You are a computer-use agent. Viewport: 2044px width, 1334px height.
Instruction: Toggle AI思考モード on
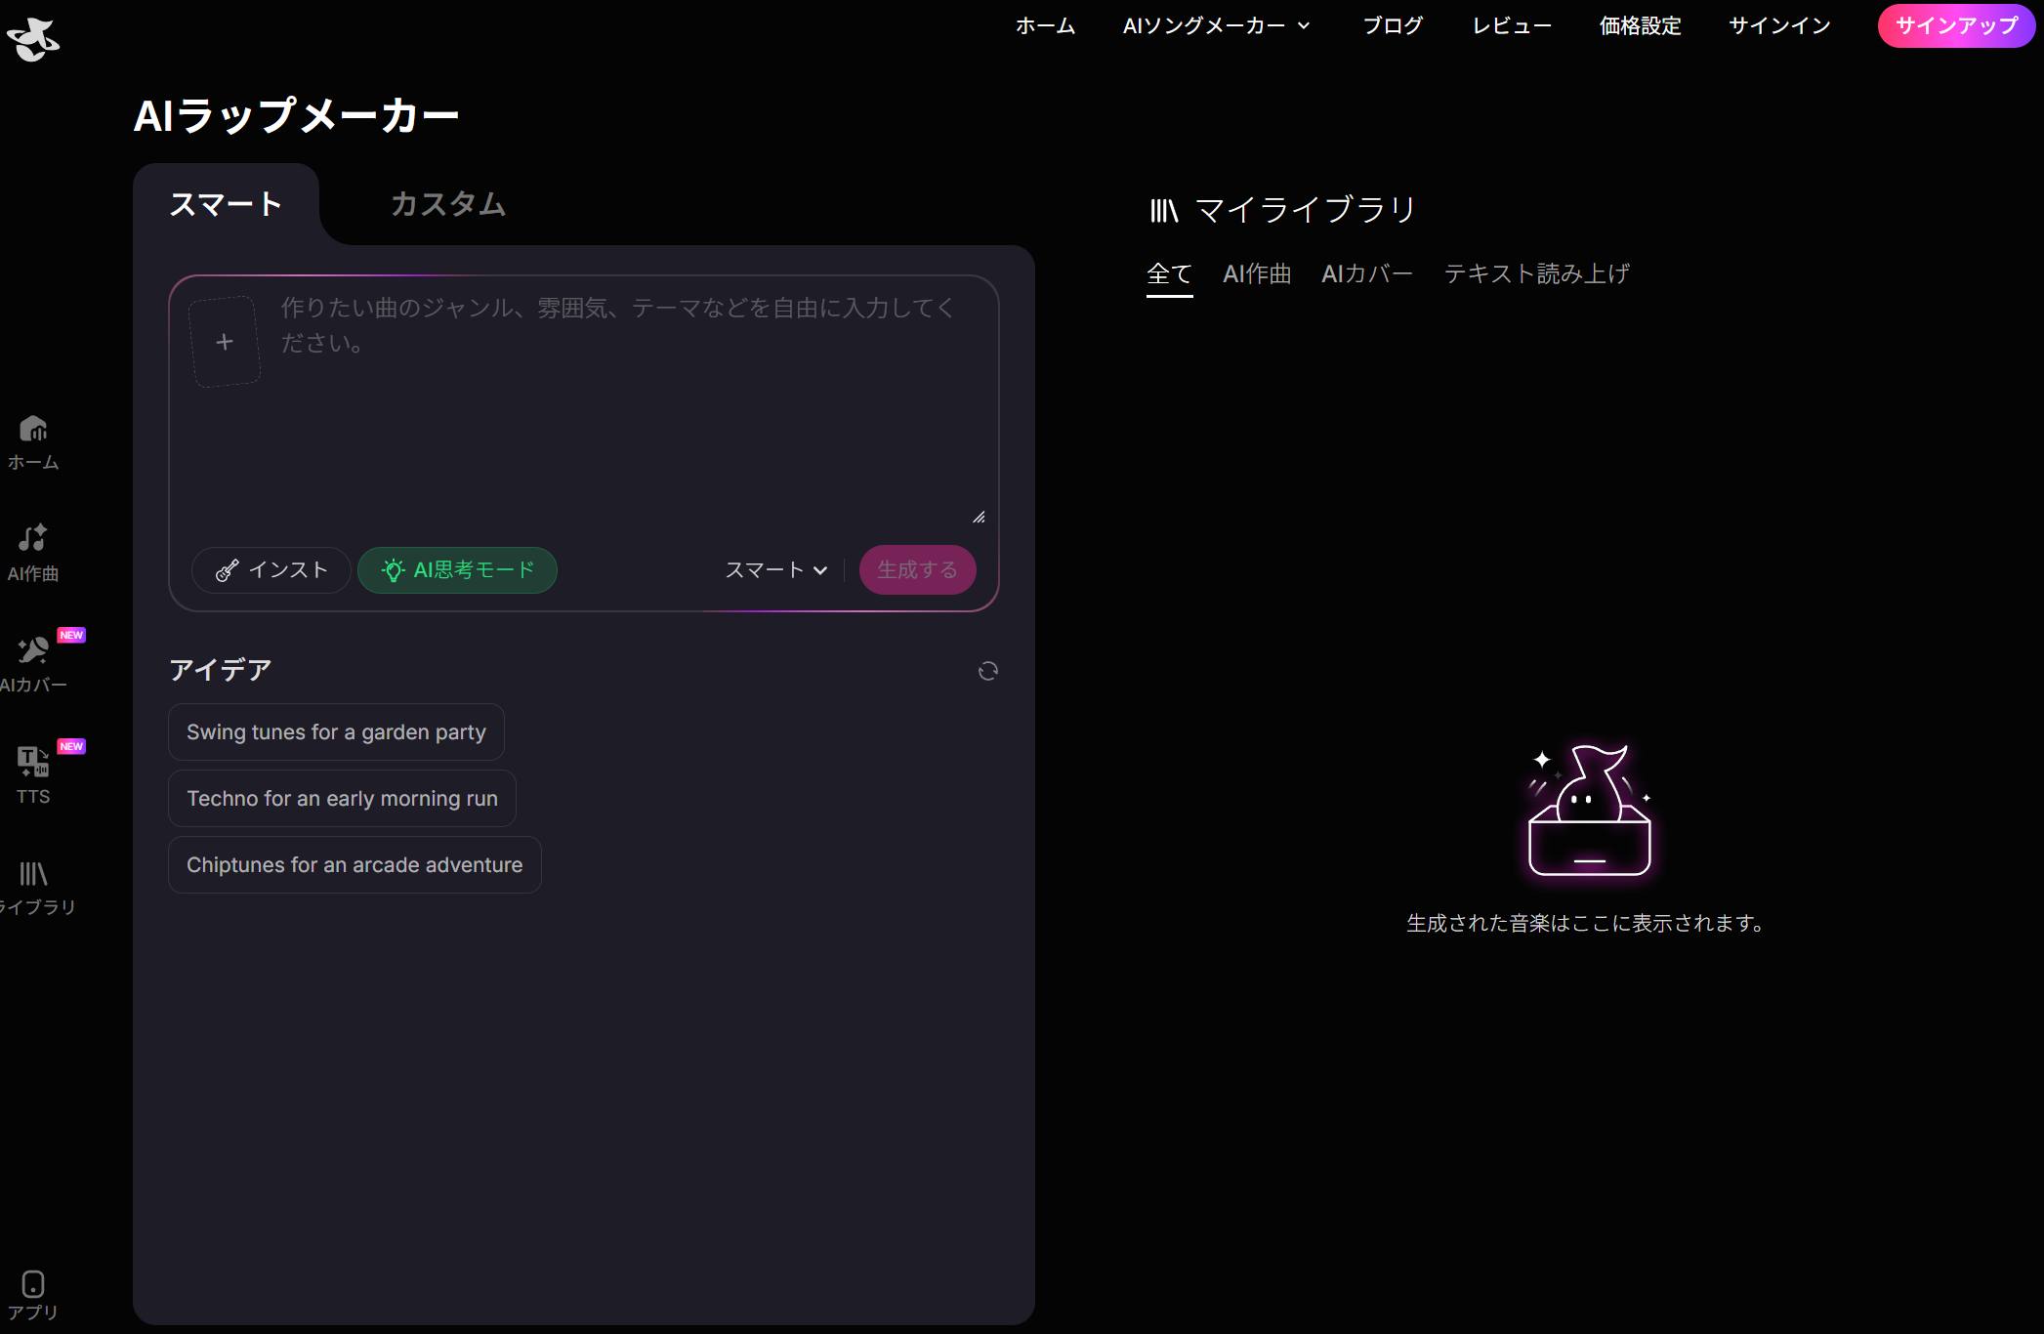457,569
